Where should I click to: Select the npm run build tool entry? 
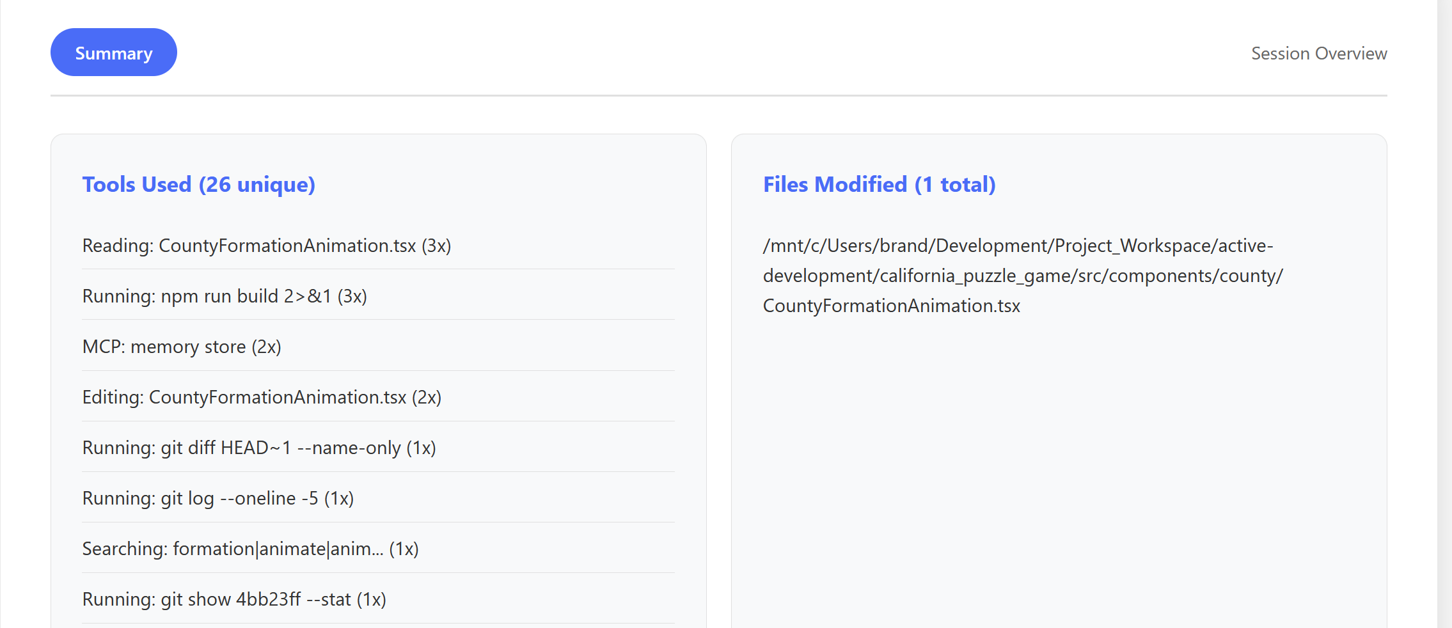[x=224, y=296]
